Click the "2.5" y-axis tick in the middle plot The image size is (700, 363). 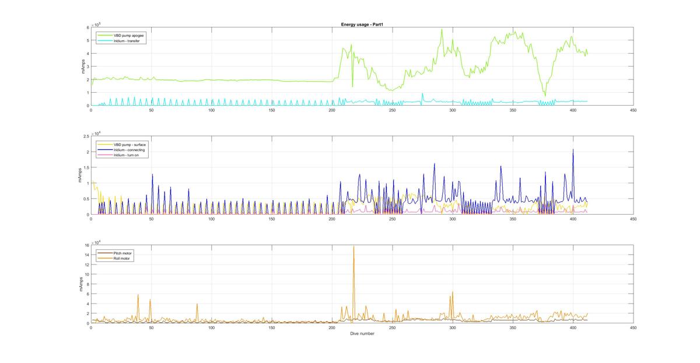coord(85,136)
